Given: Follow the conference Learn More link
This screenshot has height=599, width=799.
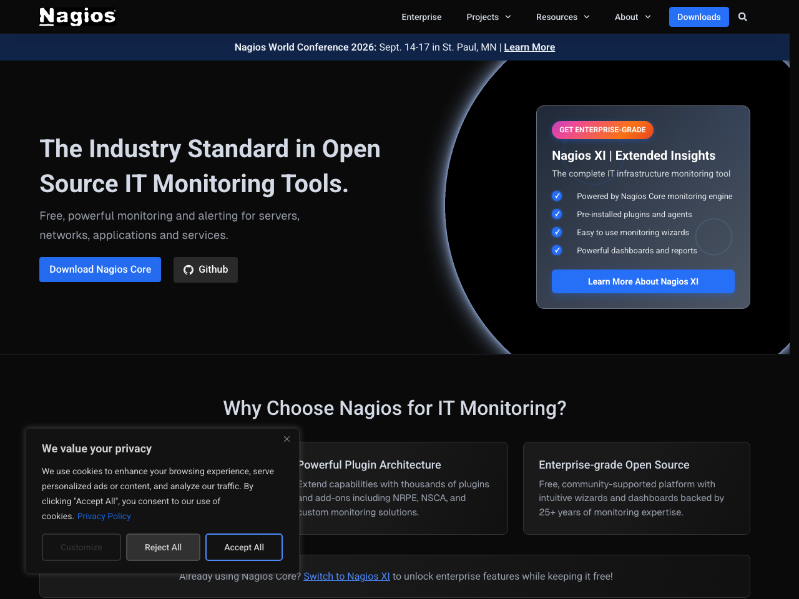Looking at the screenshot, I should 529,47.
